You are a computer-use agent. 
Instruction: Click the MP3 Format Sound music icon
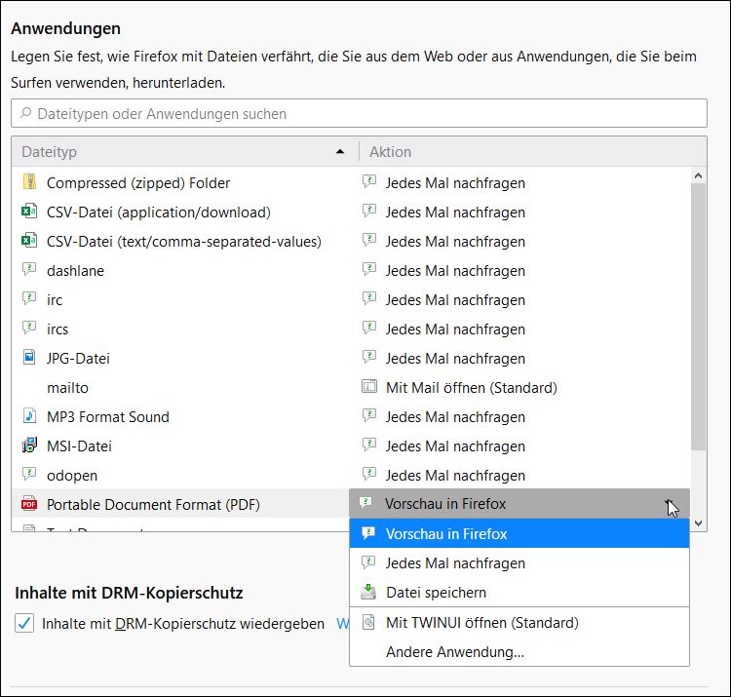[29, 416]
